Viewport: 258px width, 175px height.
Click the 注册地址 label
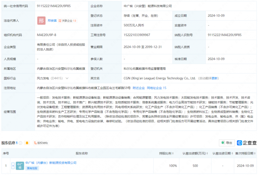(10, 88)
